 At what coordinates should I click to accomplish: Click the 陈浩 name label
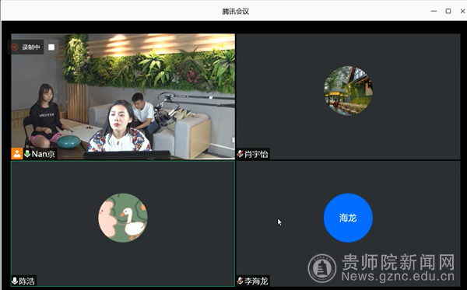click(26, 281)
